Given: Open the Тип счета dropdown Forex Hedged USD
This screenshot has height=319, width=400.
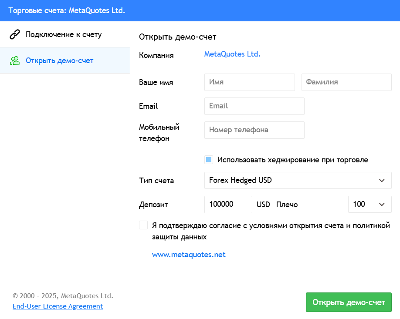Looking at the screenshot, I should click(x=298, y=181).
